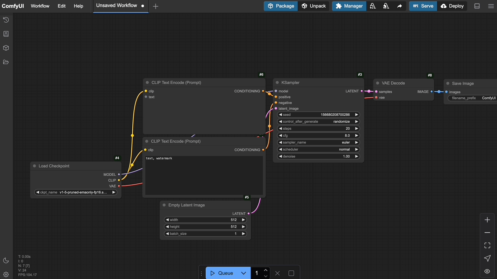Open the queue history sidebar panel
Image resolution: width=497 pixels, height=279 pixels.
coord(6,20)
